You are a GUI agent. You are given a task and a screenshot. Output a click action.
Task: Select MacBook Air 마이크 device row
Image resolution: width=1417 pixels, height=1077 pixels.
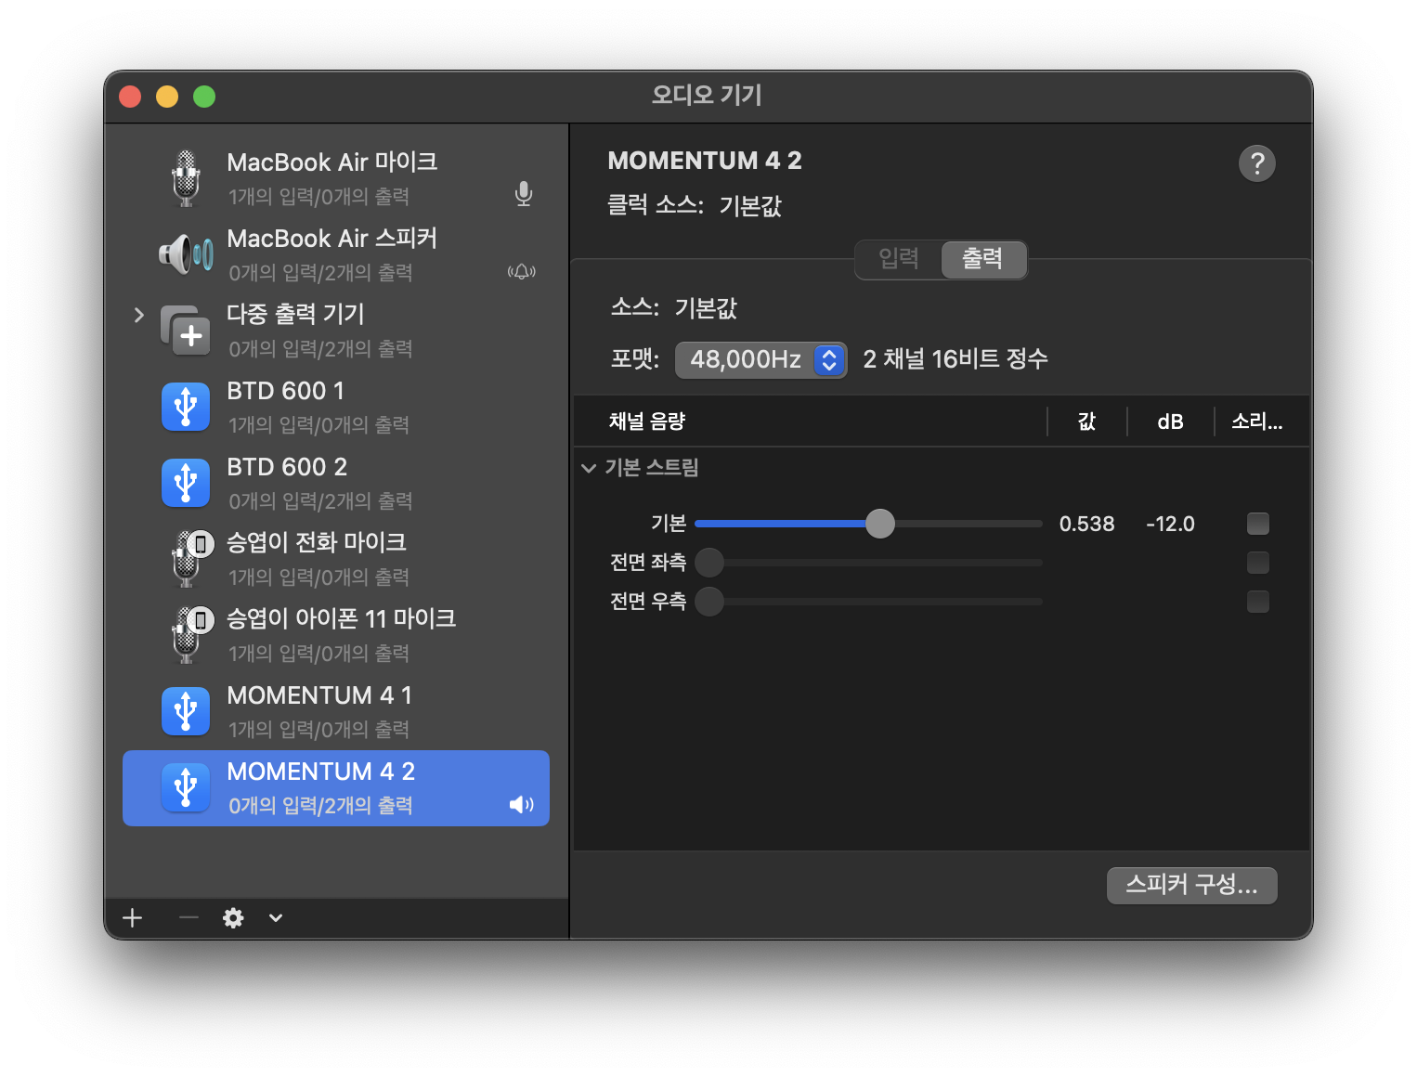click(x=336, y=178)
